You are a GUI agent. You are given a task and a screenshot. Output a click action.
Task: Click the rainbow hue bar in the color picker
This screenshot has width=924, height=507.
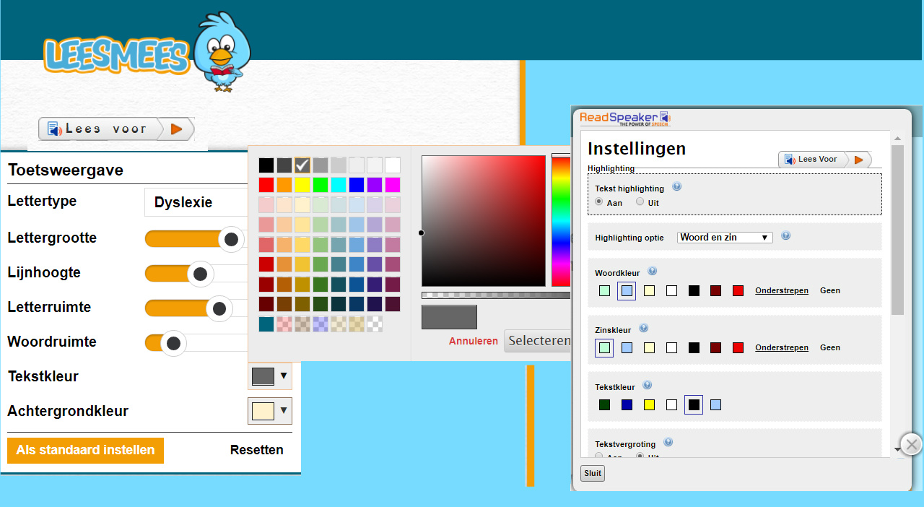[x=561, y=220]
